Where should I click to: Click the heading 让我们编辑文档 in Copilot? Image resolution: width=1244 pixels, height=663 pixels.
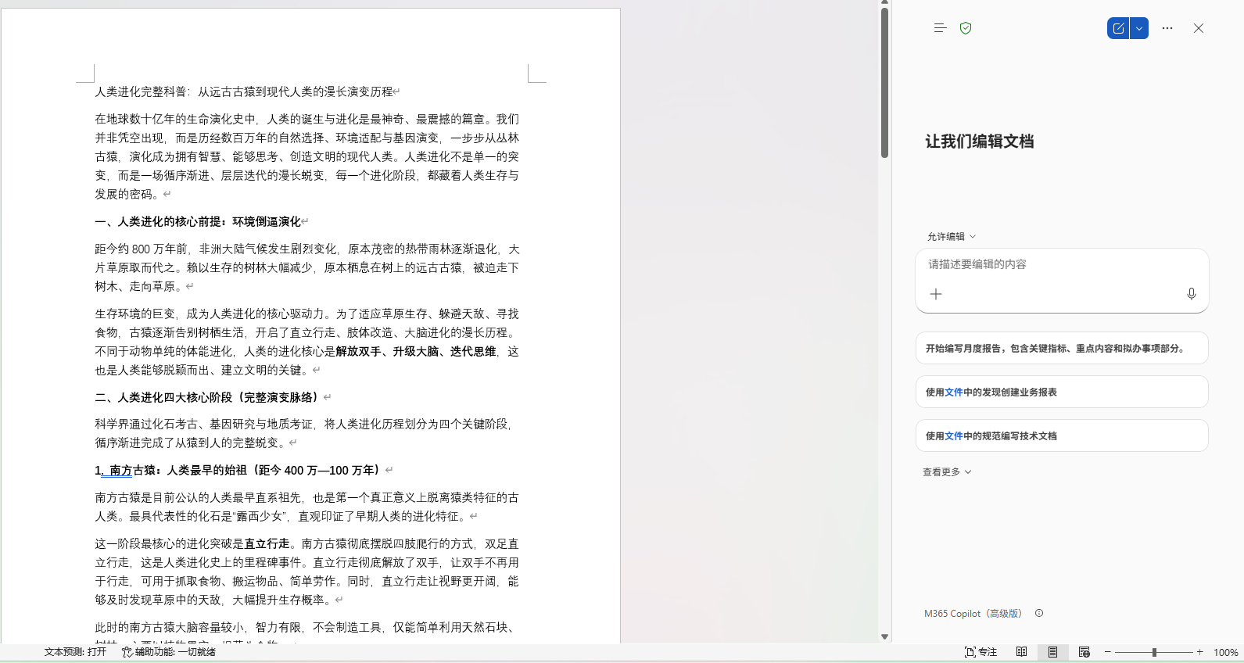point(980,142)
